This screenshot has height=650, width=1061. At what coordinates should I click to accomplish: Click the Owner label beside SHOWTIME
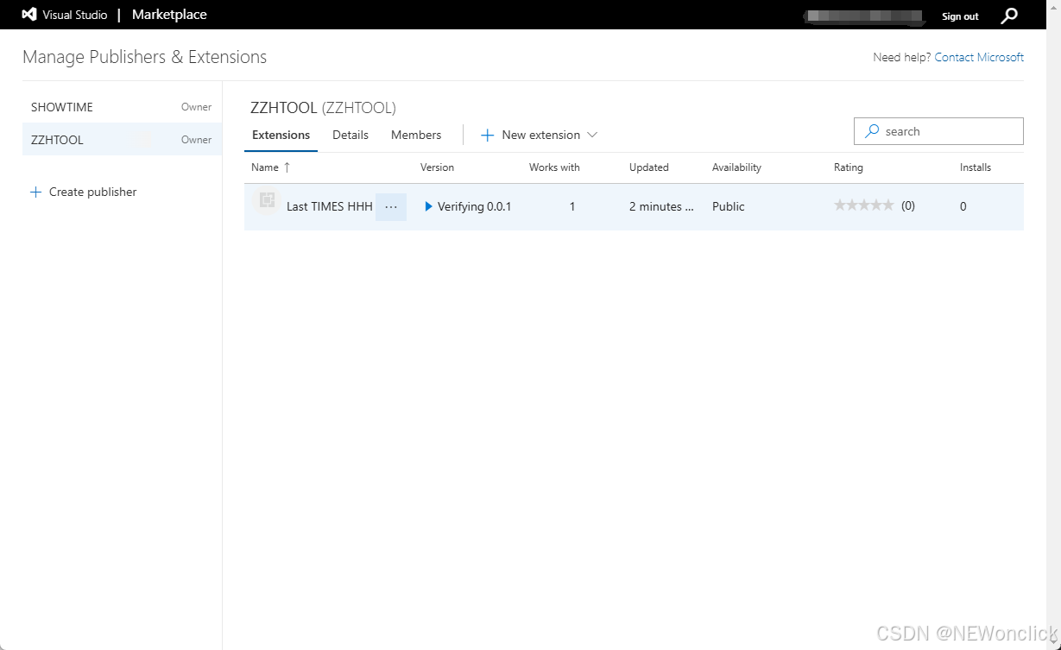point(196,107)
